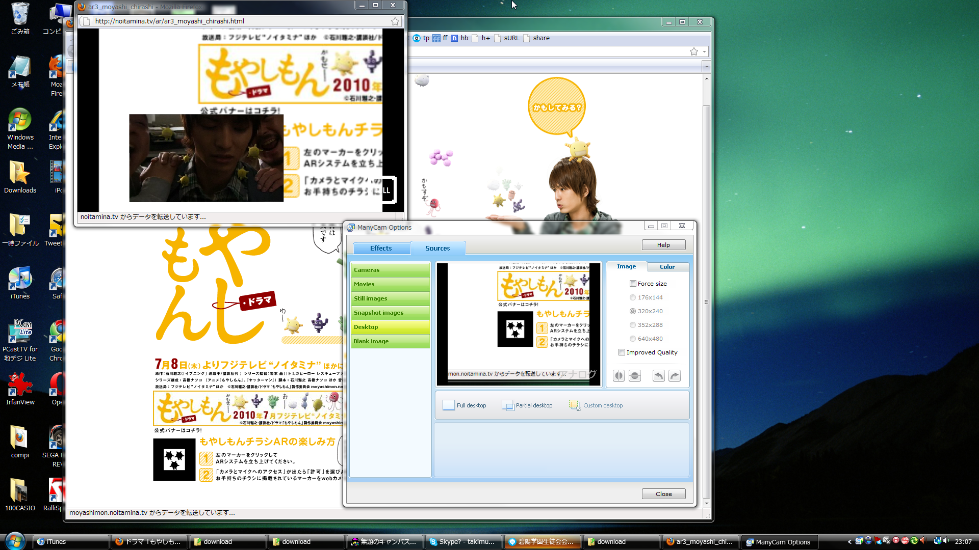The height and width of the screenshot is (550, 979).
Task: Click the Windows Start orb
Action: pyautogui.click(x=15, y=541)
